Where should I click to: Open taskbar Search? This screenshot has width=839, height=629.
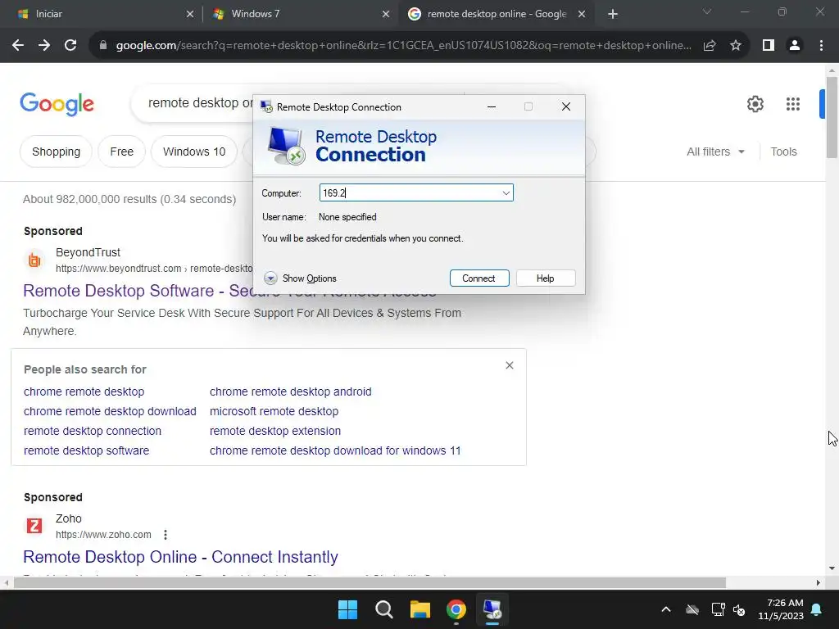point(383,609)
